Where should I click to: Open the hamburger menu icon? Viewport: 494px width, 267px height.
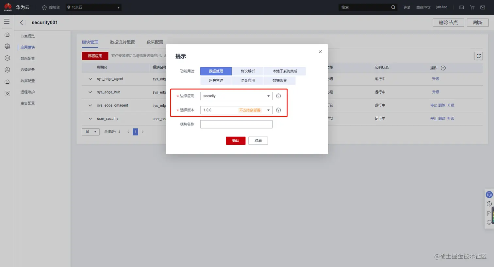(7, 22)
